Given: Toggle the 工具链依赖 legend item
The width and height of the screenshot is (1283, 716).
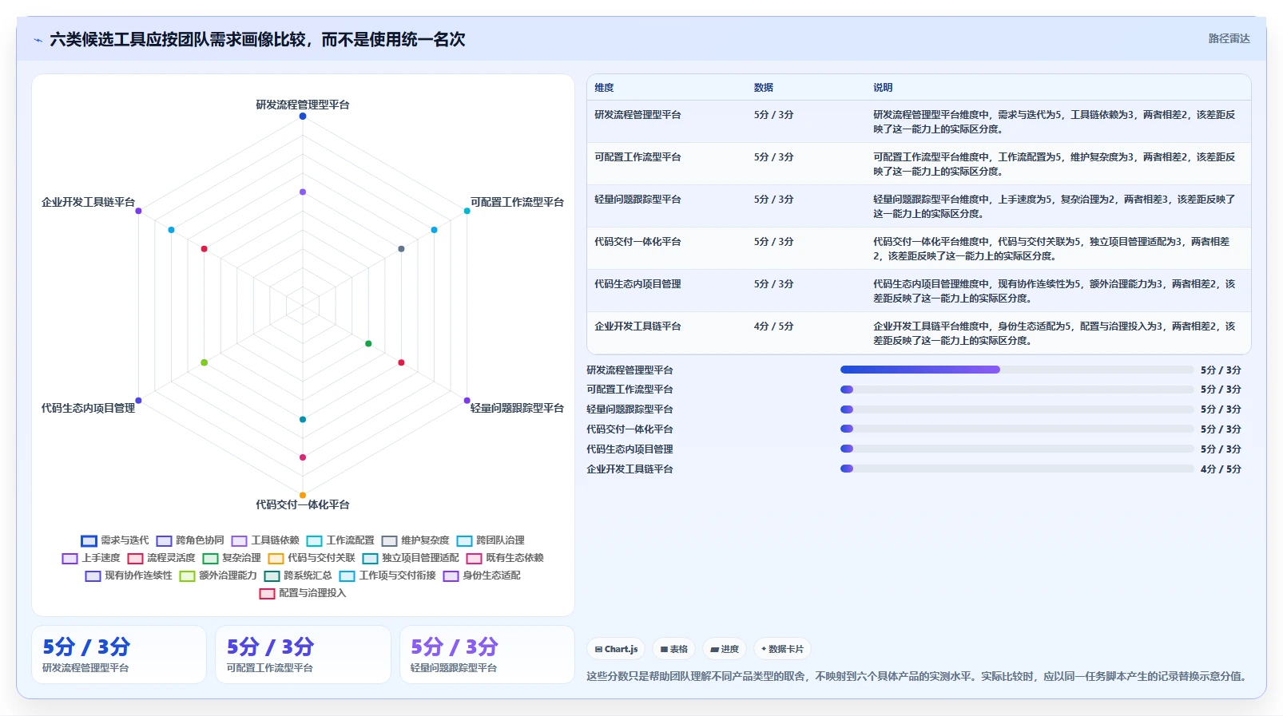Looking at the screenshot, I should [265, 540].
